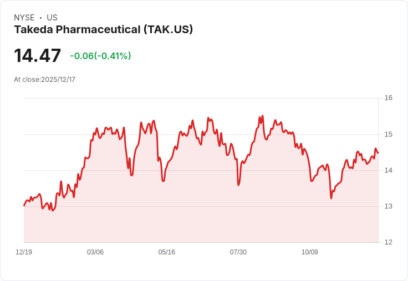Click the highest peak of the price line

click(x=263, y=116)
